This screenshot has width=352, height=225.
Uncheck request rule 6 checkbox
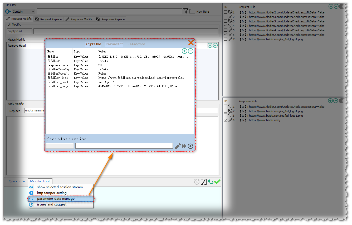226,35
